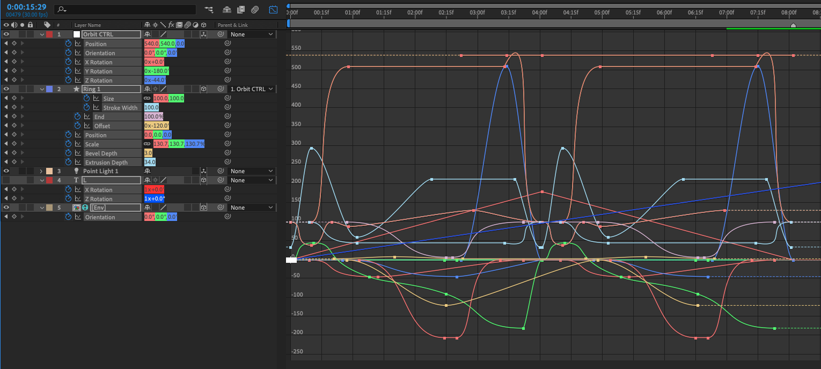Click the red label swatch of Orbit CTRL
The width and height of the screenshot is (821, 369).
(x=49, y=34)
